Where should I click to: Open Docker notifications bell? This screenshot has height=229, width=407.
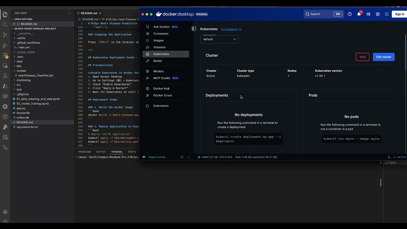pos(359,14)
